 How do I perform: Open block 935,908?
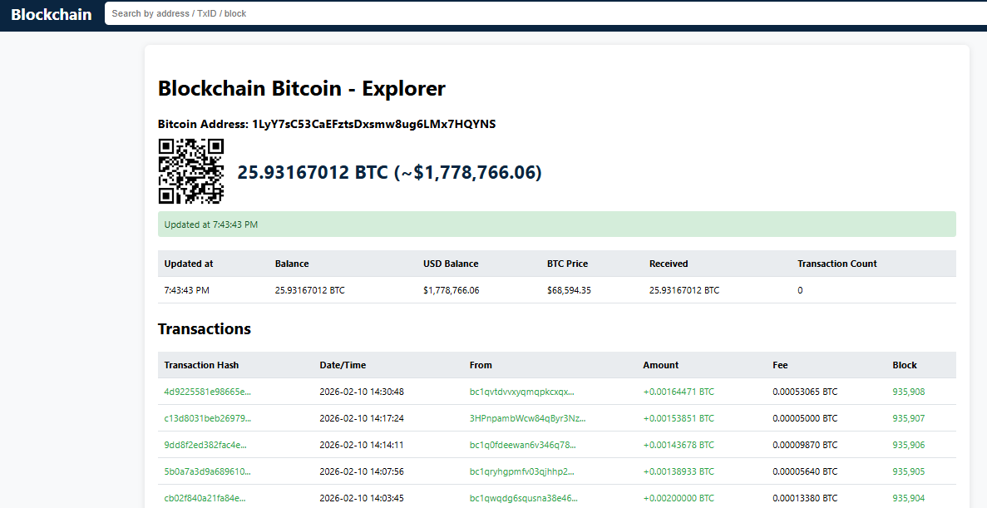click(908, 392)
